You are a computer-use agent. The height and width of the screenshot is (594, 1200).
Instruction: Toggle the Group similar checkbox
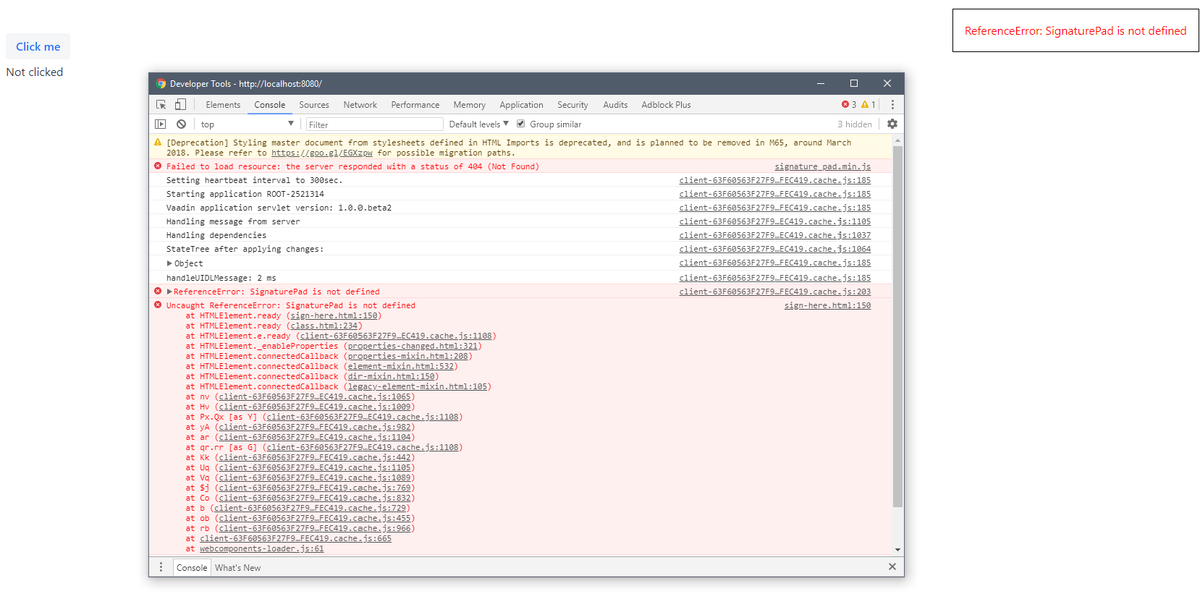[520, 124]
